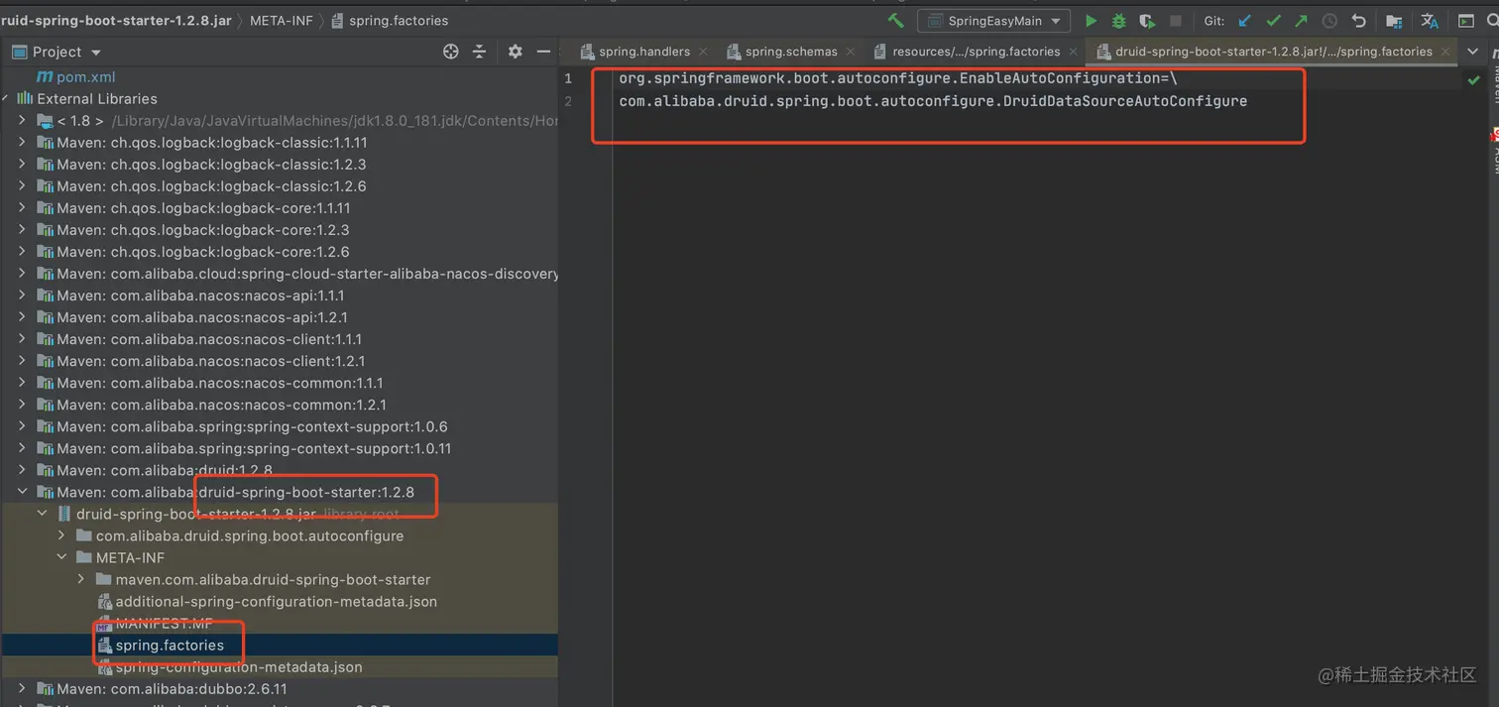Open Project panel settings gear
The width and height of the screenshot is (1499, 707).
coord(515,52)
